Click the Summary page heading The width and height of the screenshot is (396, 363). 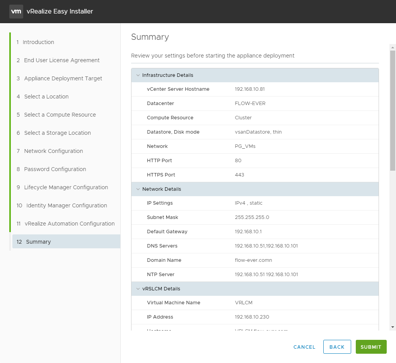[x=150, y=37]
